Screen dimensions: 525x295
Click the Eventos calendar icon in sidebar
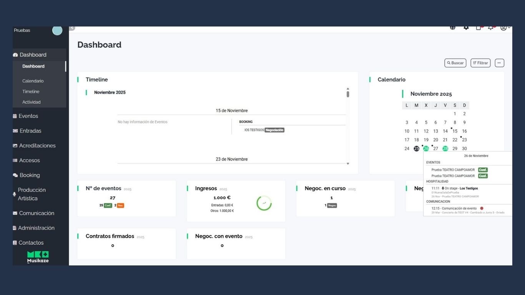point(15,116)
